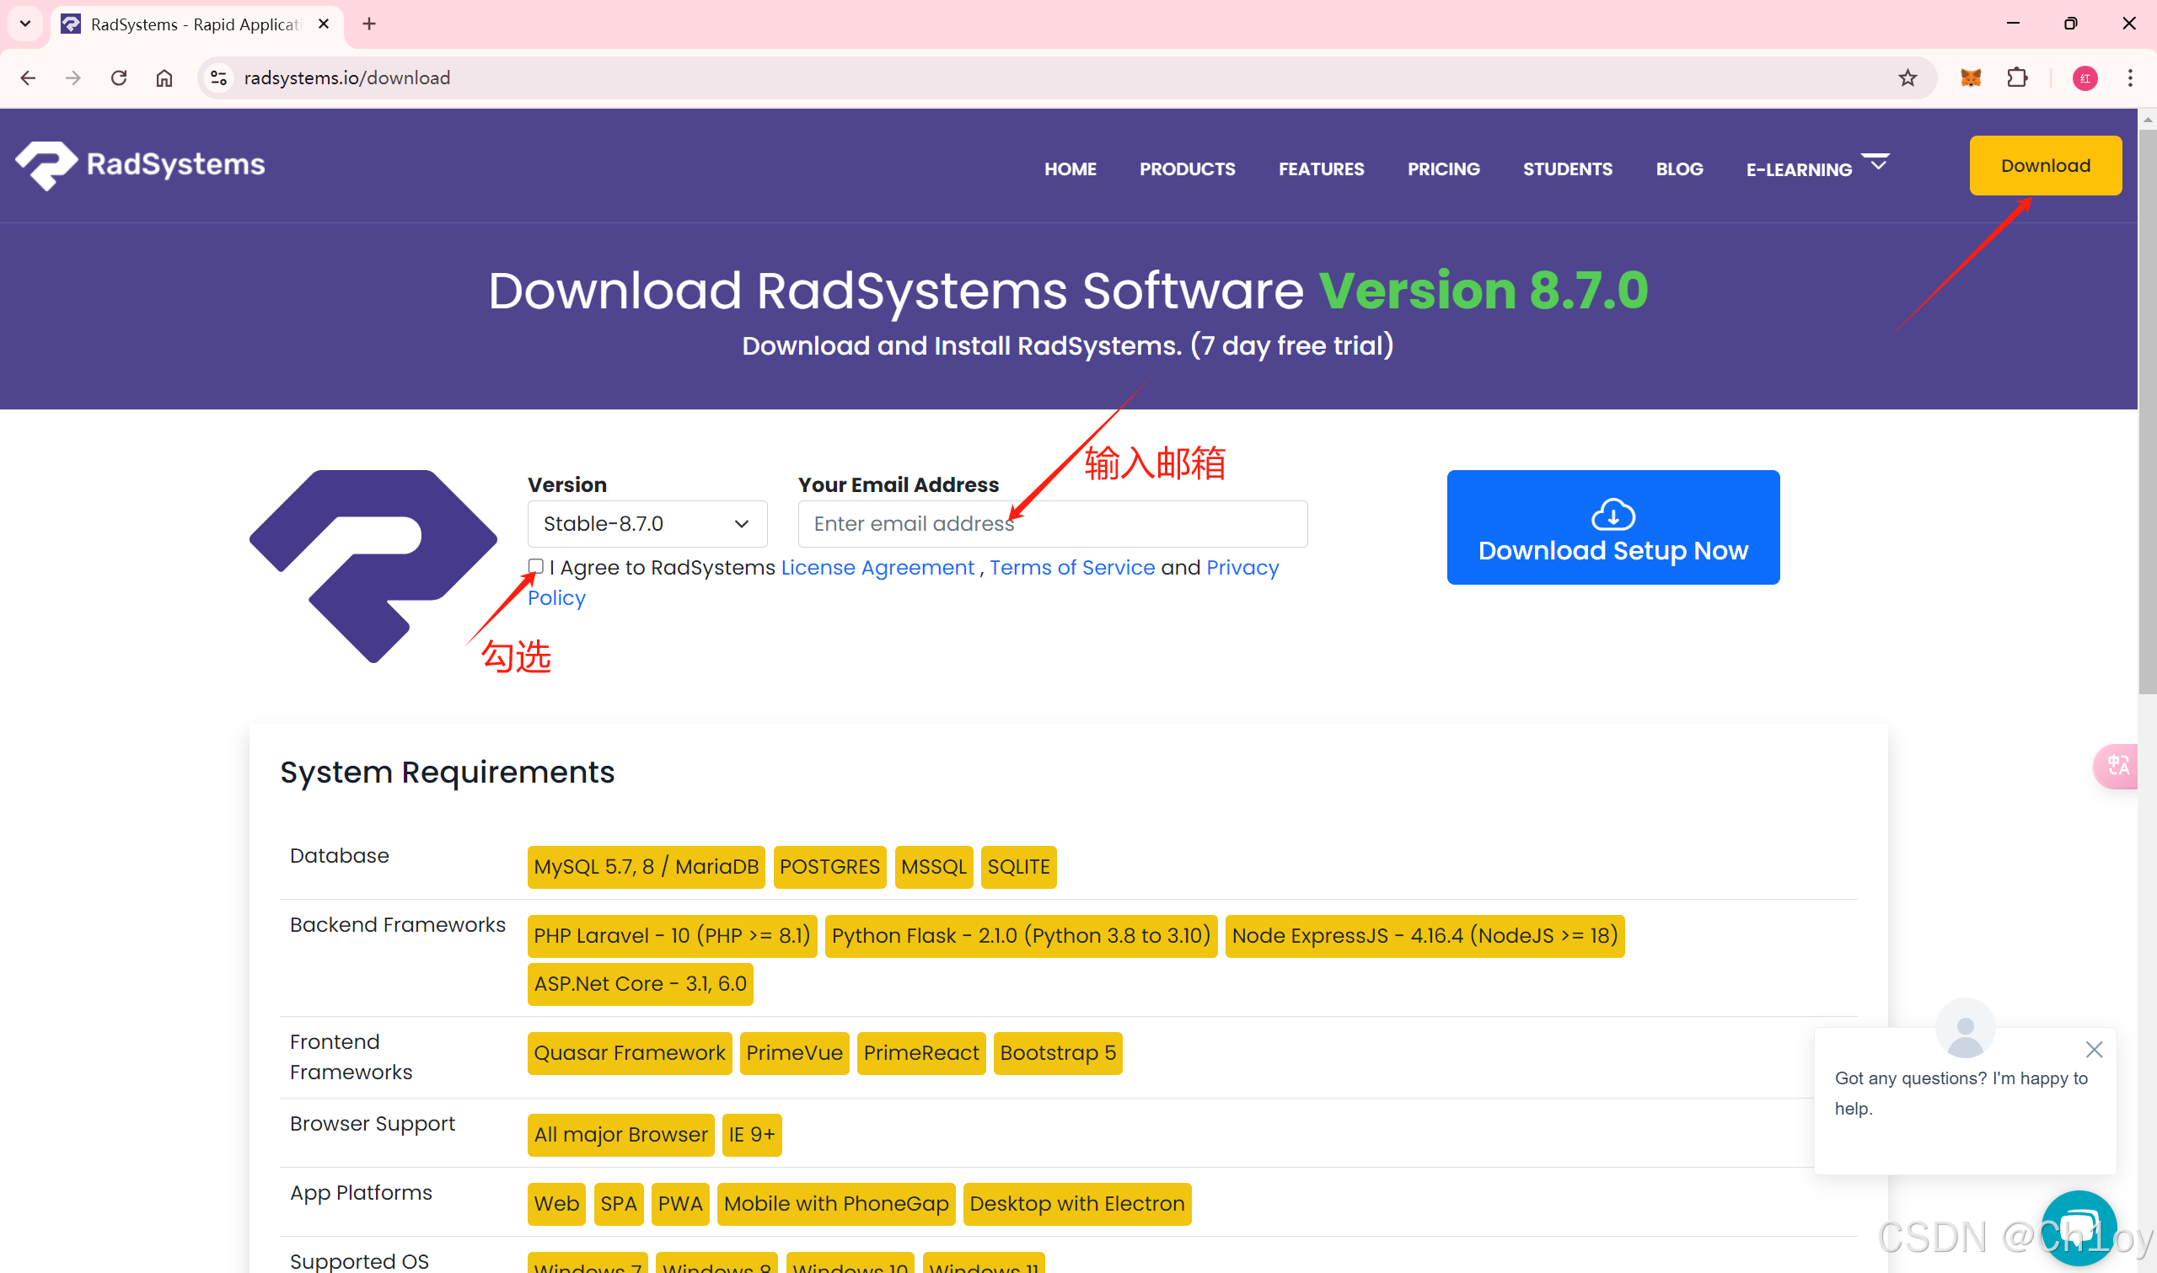Focus the email address input field
The width and height of the screenshot is (2157, 1273).
coord(1052,523)
